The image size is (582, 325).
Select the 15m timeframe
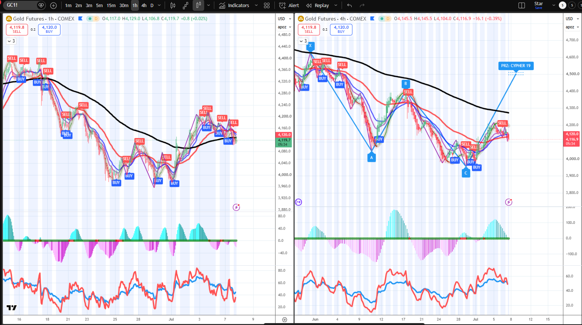(x=111, y=5)
